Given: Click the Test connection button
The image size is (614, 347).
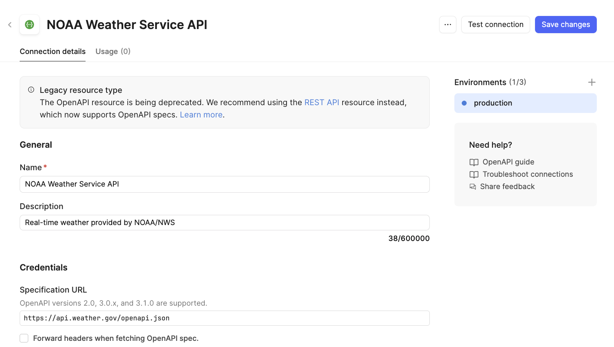Looking at the screenshot, I should click(x=495, y=24).
